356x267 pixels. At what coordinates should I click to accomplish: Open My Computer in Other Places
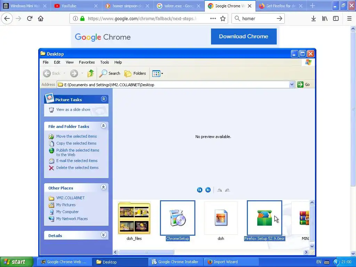pyautogui.click(x=67, y=212)
